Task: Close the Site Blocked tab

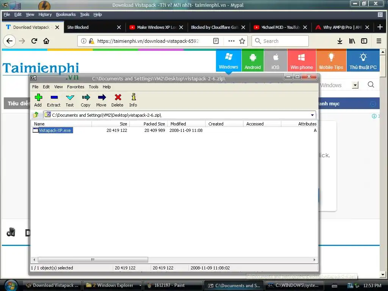Action: [119, 27]
